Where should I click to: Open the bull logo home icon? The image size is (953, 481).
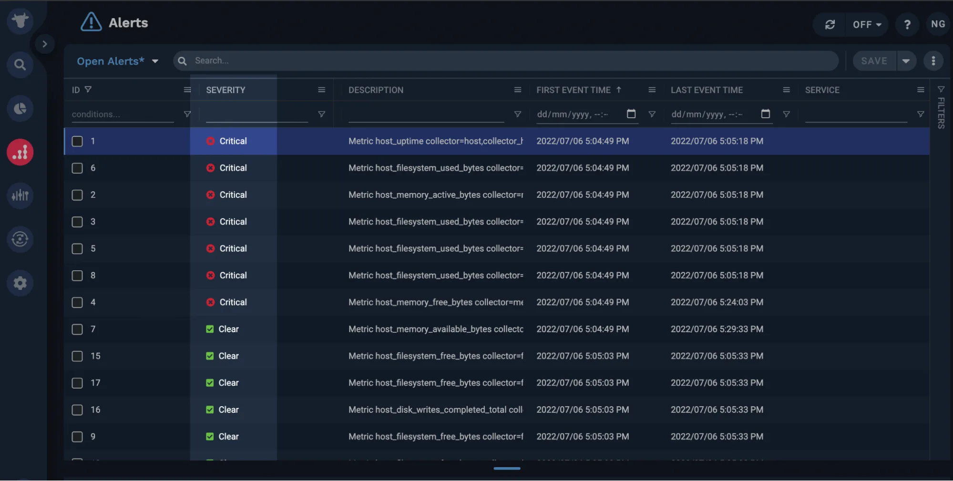[x=20, y=20]
